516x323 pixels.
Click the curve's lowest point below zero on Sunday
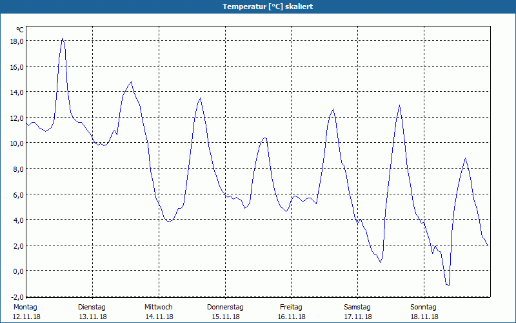tap(447, 284)
